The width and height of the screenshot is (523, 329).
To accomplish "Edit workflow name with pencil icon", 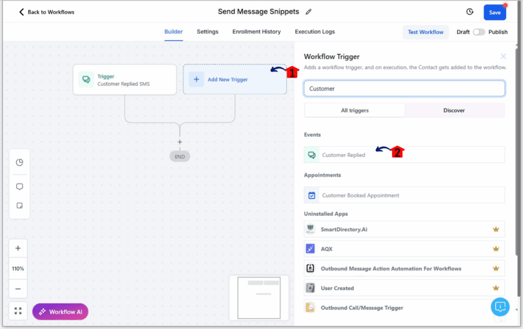I will click(308, 12).
